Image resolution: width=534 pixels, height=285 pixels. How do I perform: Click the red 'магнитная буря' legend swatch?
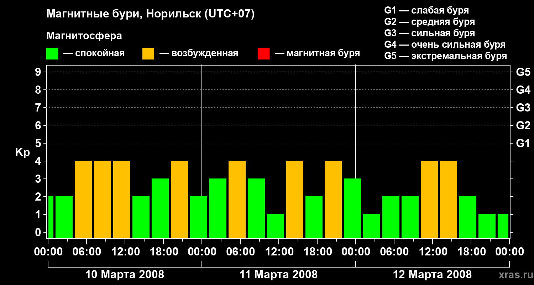click(x=263, y=54)
